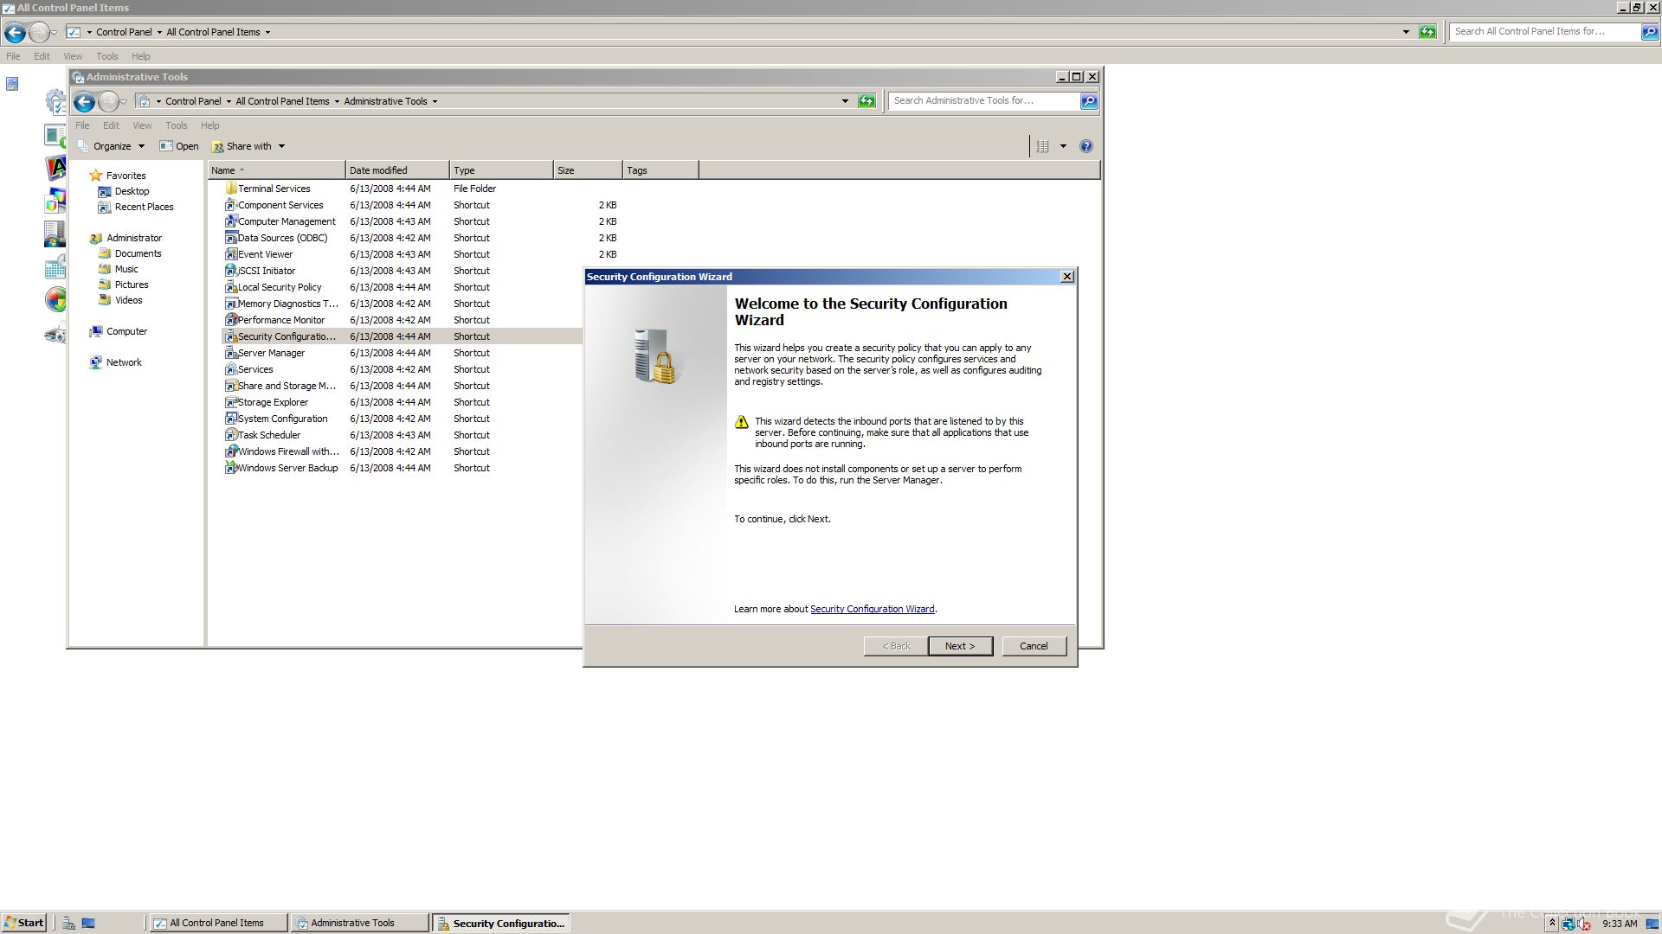
Task: Open the views dropdown arrow
Action: point(1063,146)
